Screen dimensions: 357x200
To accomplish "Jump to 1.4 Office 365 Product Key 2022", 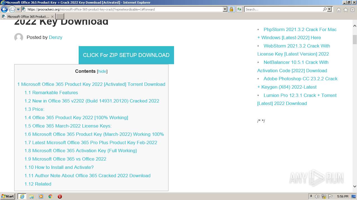I will click(76, 117).
